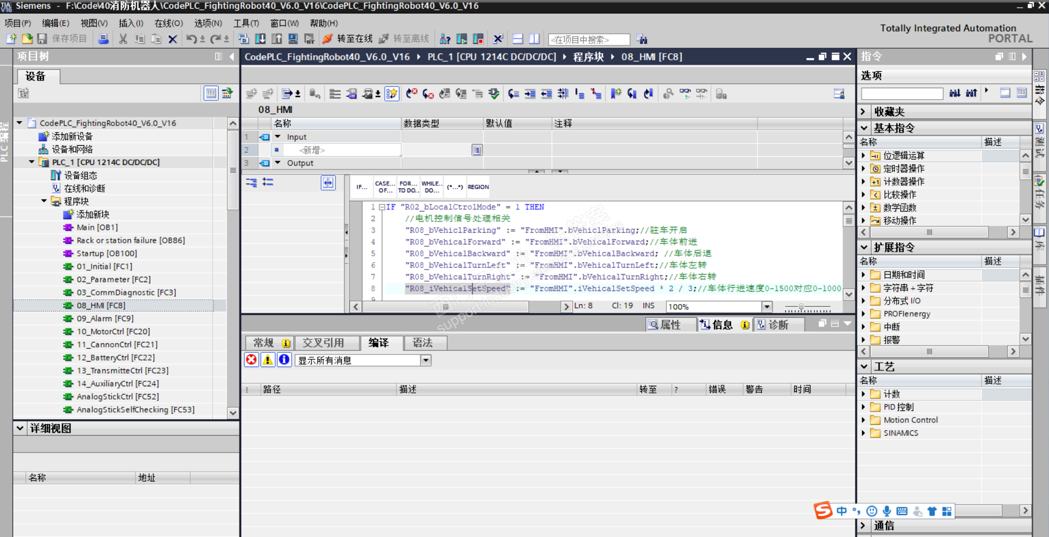Open the message filter 显示所有消息 dropdown
The width and height of the screenshot is (1049, 537).
pos(425,361)
